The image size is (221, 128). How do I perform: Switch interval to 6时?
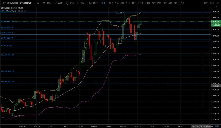pos(176,3)
